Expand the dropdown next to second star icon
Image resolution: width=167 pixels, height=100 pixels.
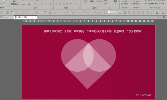(24, 12)
